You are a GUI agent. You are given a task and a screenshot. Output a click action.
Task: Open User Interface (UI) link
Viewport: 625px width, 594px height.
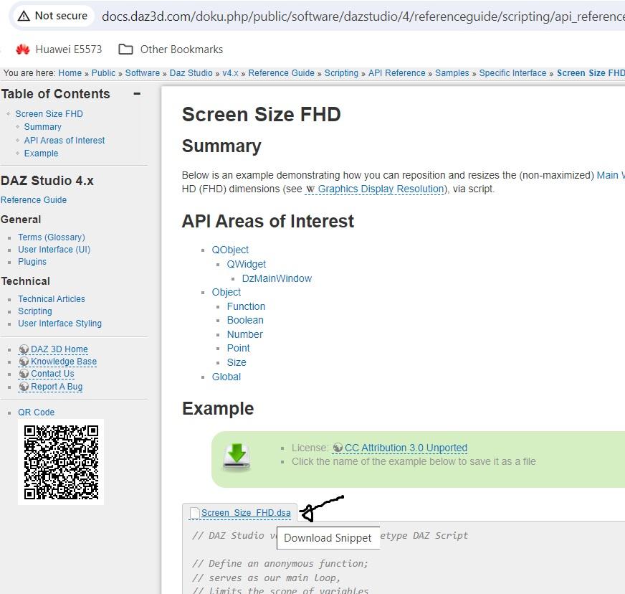[54, 250]
